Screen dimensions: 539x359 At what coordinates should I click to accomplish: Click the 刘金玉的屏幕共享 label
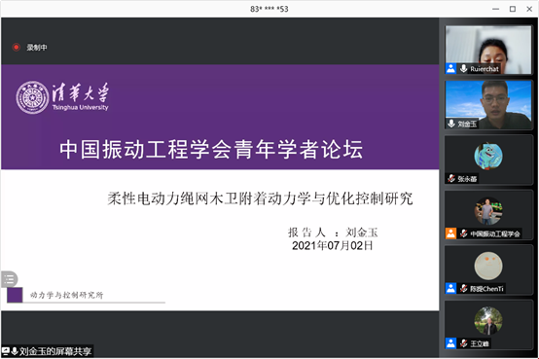[x=55, y=351]
